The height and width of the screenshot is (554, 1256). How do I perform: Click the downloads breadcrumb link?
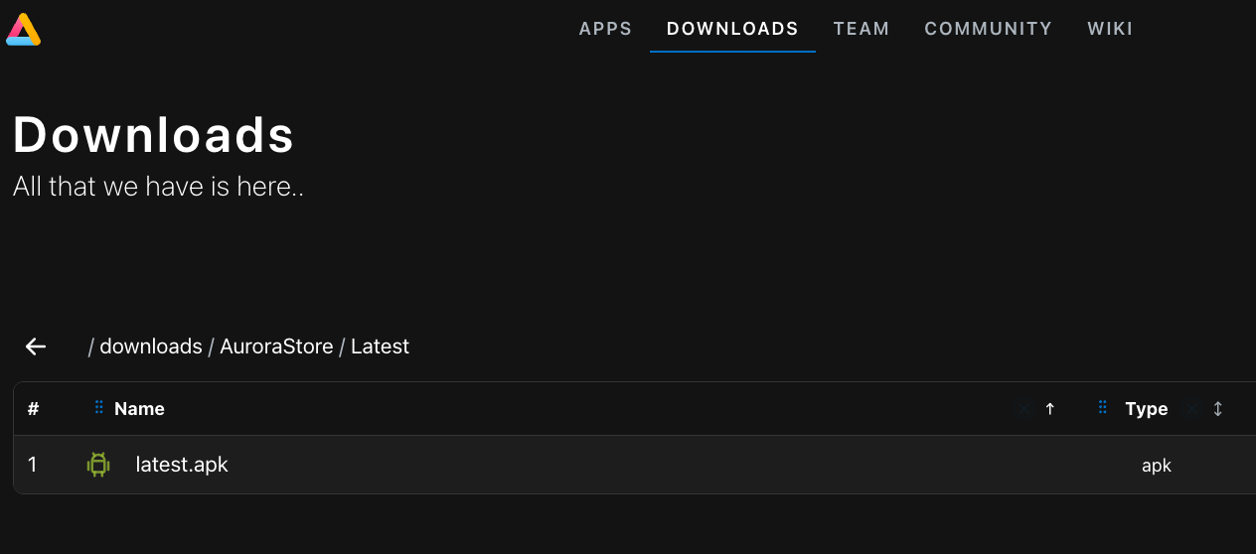point(151,346)
